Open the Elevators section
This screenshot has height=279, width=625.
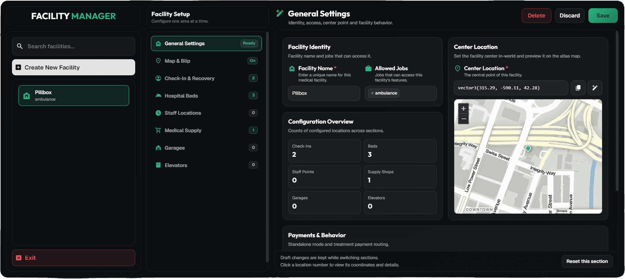[206, 165]
